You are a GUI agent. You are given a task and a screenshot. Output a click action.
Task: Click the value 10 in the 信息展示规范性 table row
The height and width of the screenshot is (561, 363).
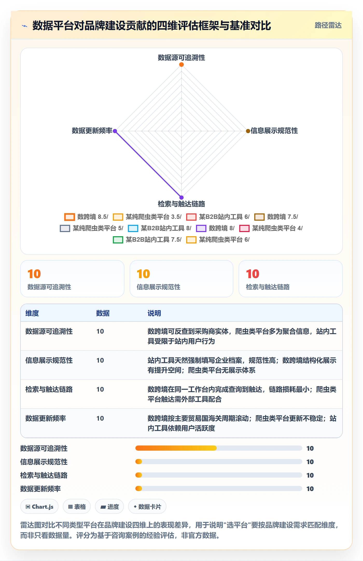(100, 360)
